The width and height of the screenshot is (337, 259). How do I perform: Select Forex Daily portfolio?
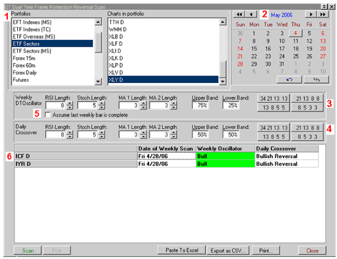click(x=53, y=72)
